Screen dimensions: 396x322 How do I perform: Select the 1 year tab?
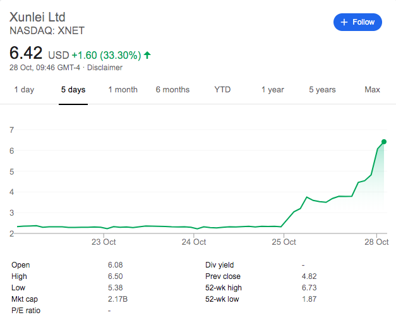coord(272,90)
